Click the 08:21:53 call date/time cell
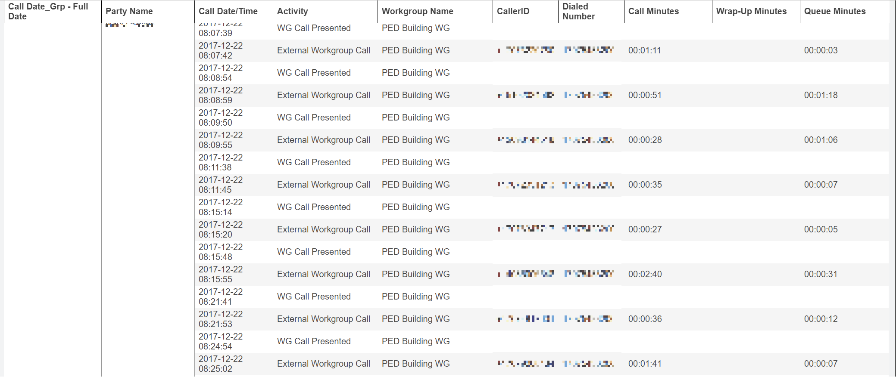 coord(221,319)
